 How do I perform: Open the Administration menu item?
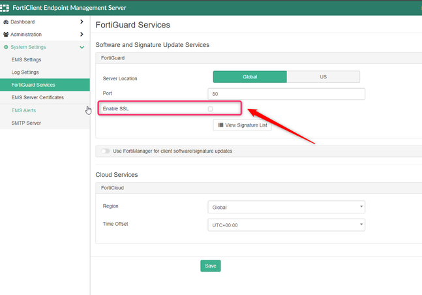(x=44, y=35)
